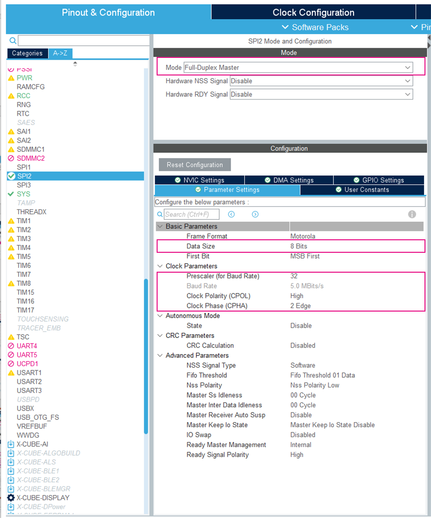The image size is (431, 518).
Task: Go to previous search result arrow
Action: coord(232,214)
